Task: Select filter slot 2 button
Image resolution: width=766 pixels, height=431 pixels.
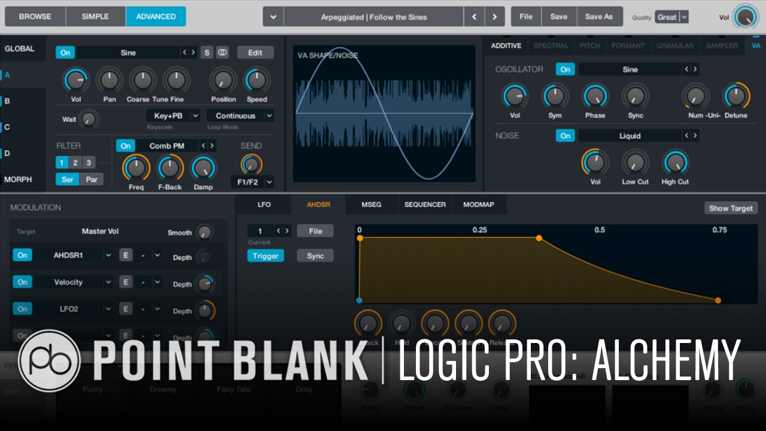Action: [75, 163]
